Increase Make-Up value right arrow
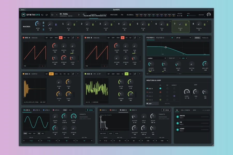 point(186,58)
